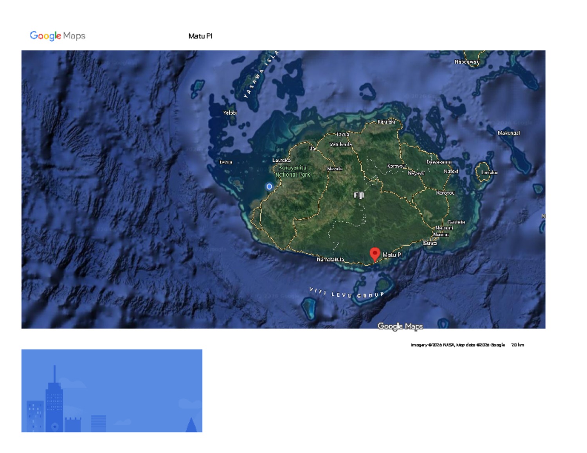Click the imagery copyright attribution text

click(457, 345)
